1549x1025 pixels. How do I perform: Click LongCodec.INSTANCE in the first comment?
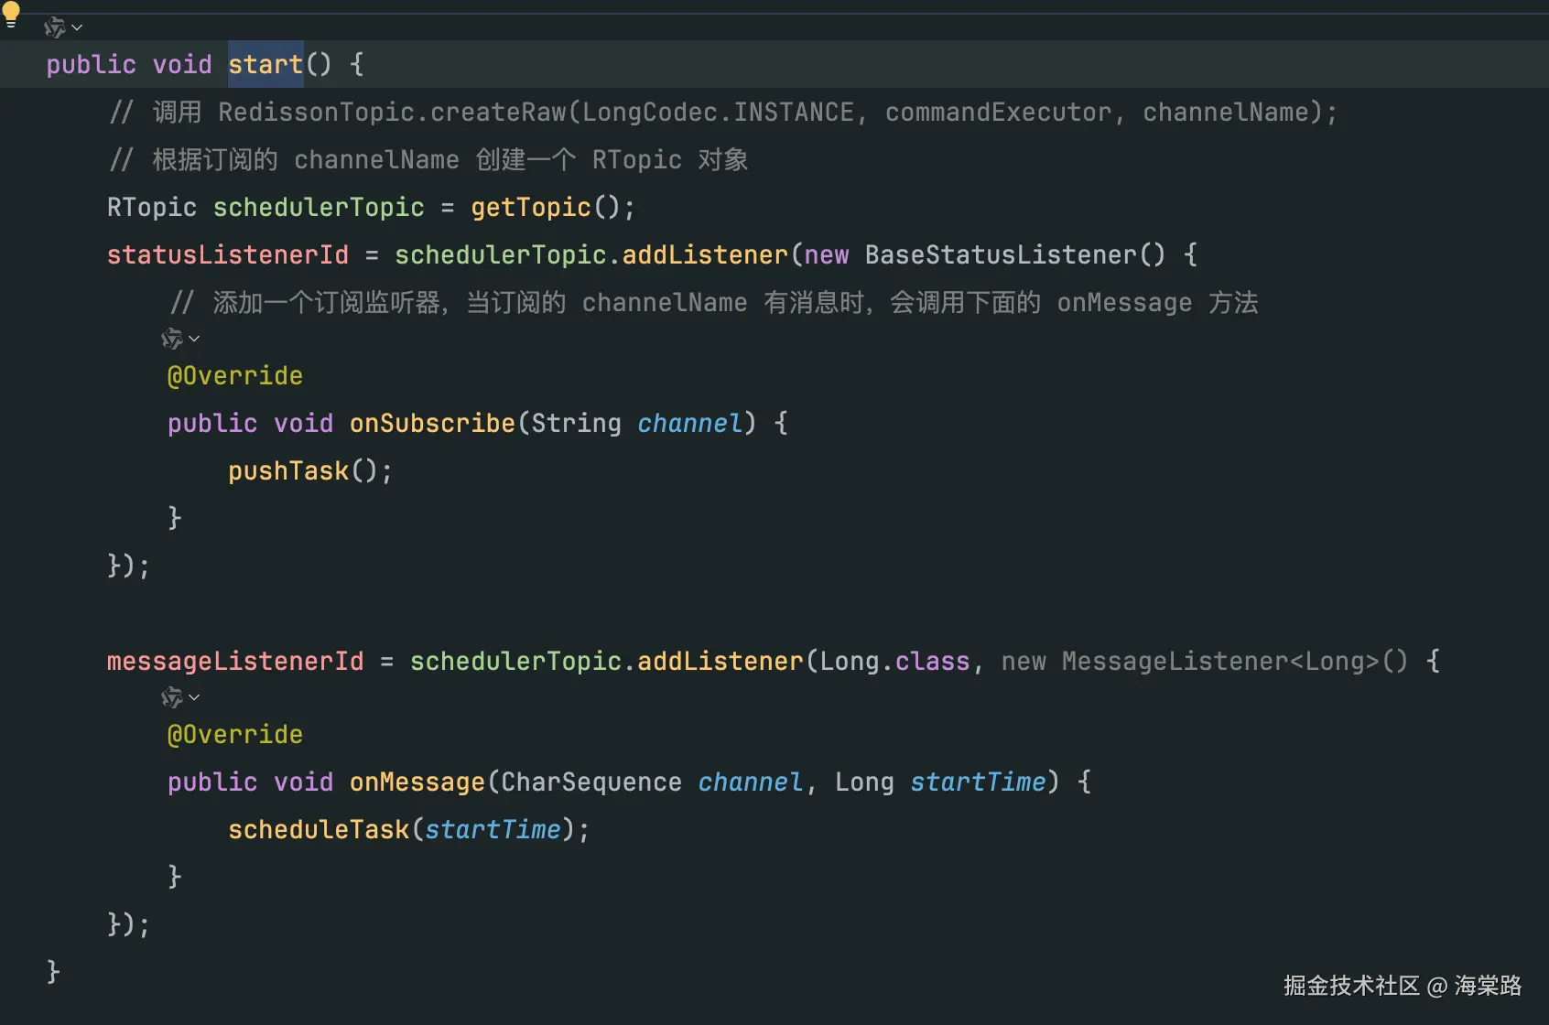click(719, 113)
